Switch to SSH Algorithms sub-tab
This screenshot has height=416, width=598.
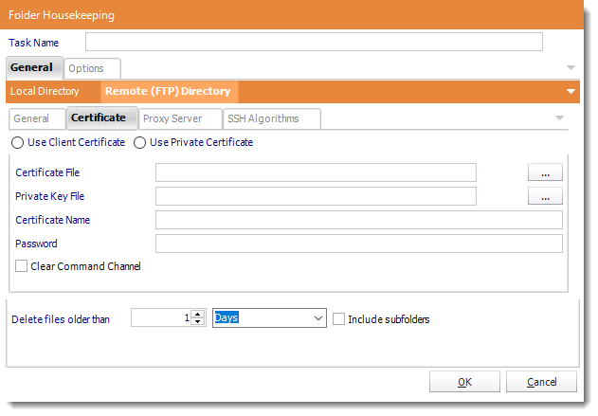(272, 119)
